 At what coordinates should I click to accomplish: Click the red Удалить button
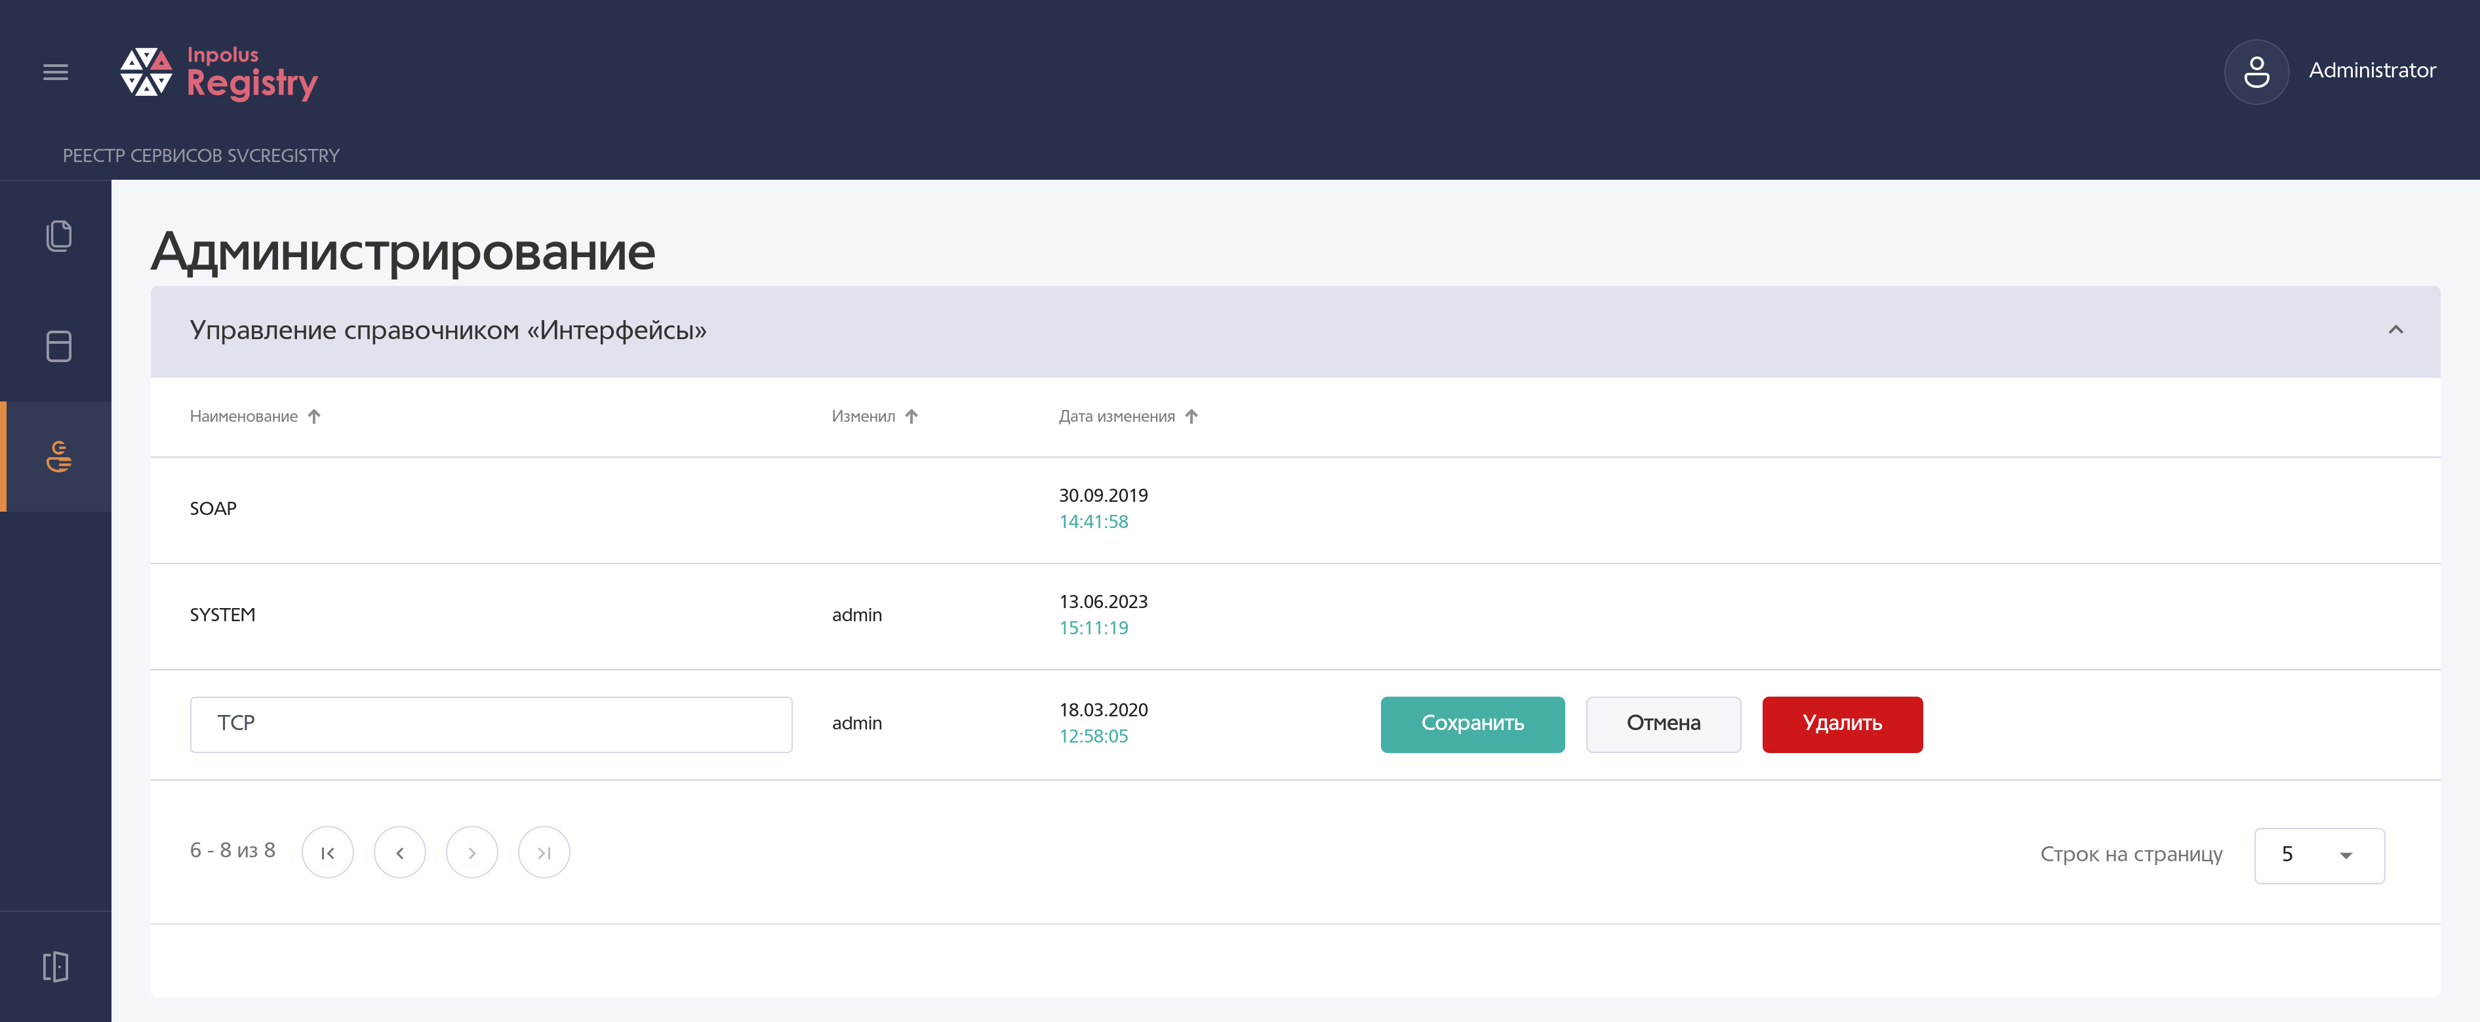tap(1842, 724)
